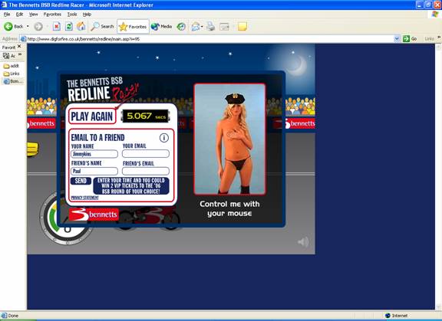Refresh the page
Image resolution: width=442 pixels, height=321 pixels.
tap(69, 27)
